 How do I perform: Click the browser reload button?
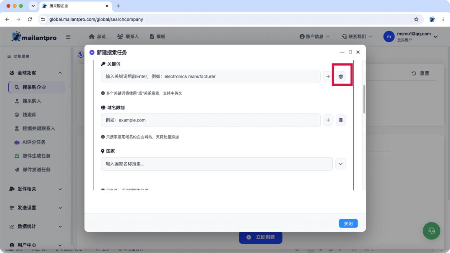point(30,19)
